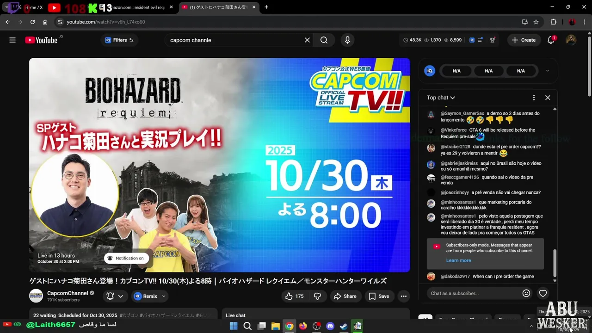The width and height of the screenshot is (592, 333).
Task: Expand the Remix dropdown arrow
Action: [164, 296]
